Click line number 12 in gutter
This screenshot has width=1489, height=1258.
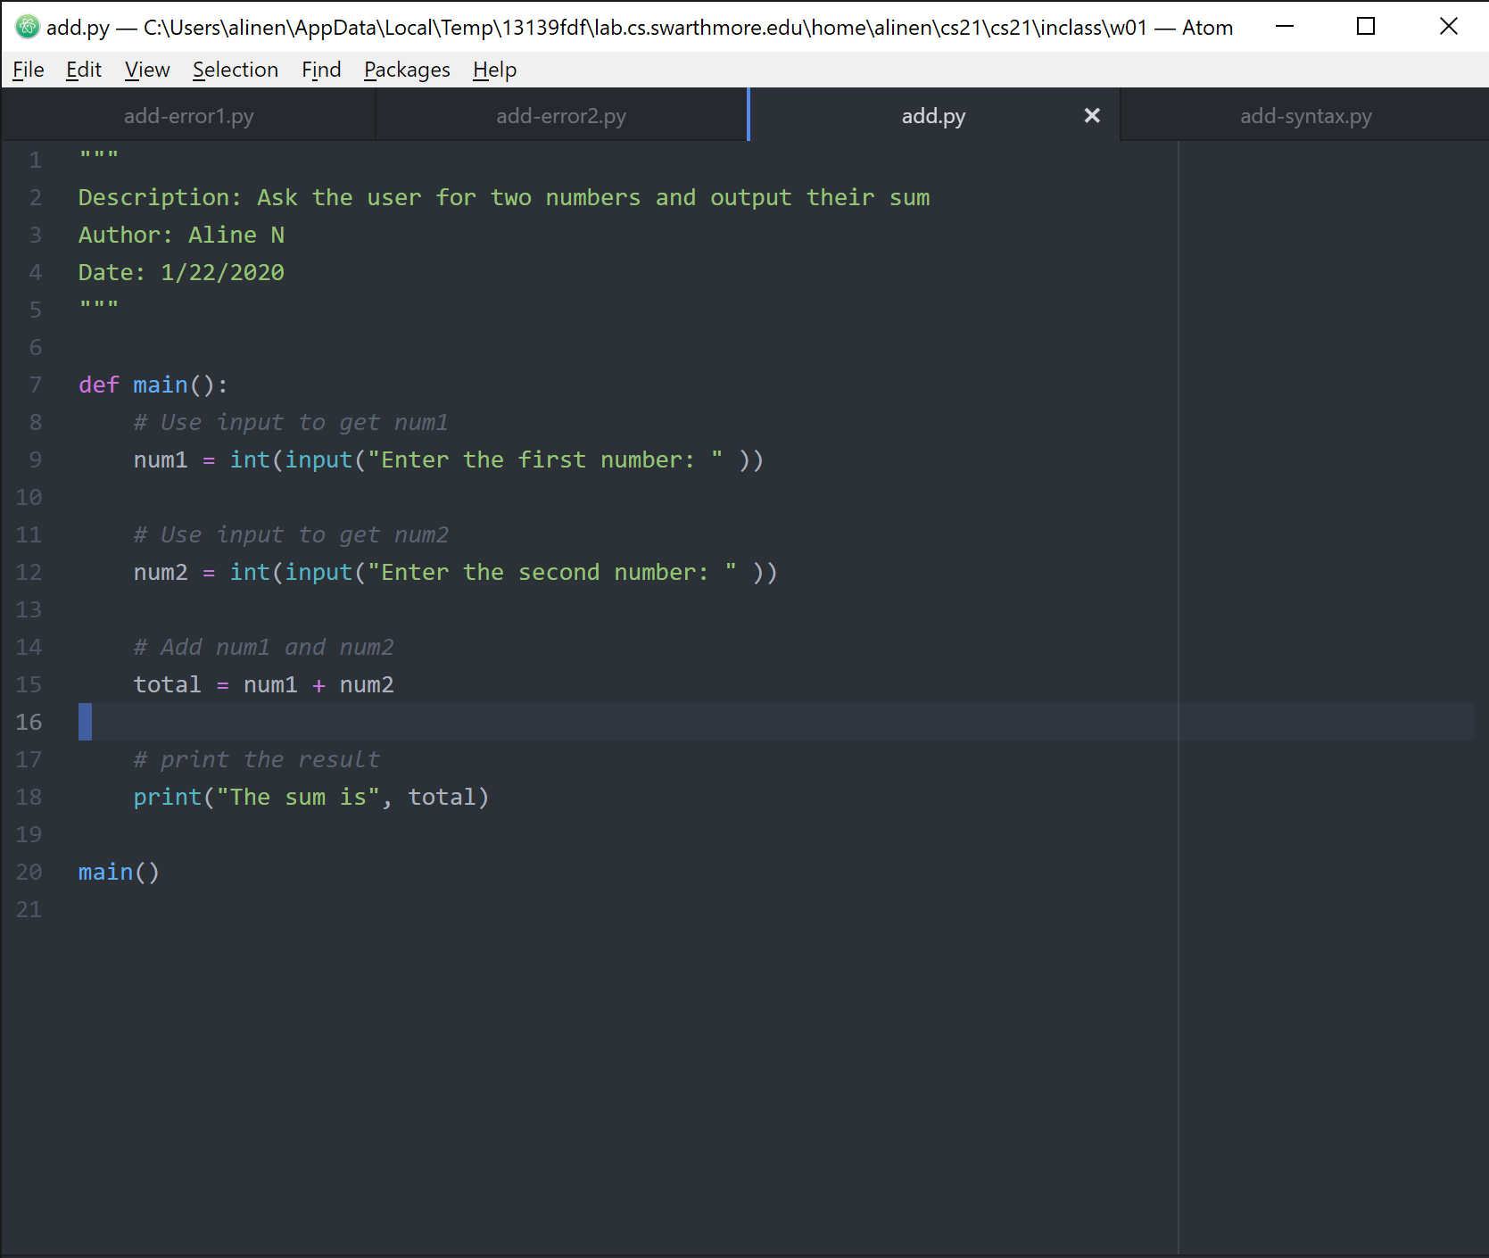pyautogui.click(x=29, y=573)
